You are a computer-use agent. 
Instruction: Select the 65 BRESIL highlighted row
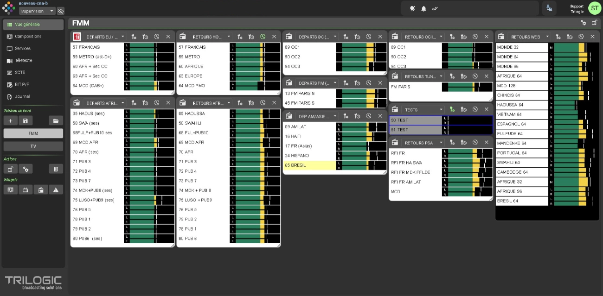pos(335,165)
